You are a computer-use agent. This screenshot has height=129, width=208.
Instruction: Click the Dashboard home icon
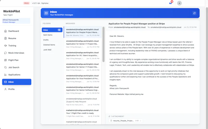pos(5,31)
